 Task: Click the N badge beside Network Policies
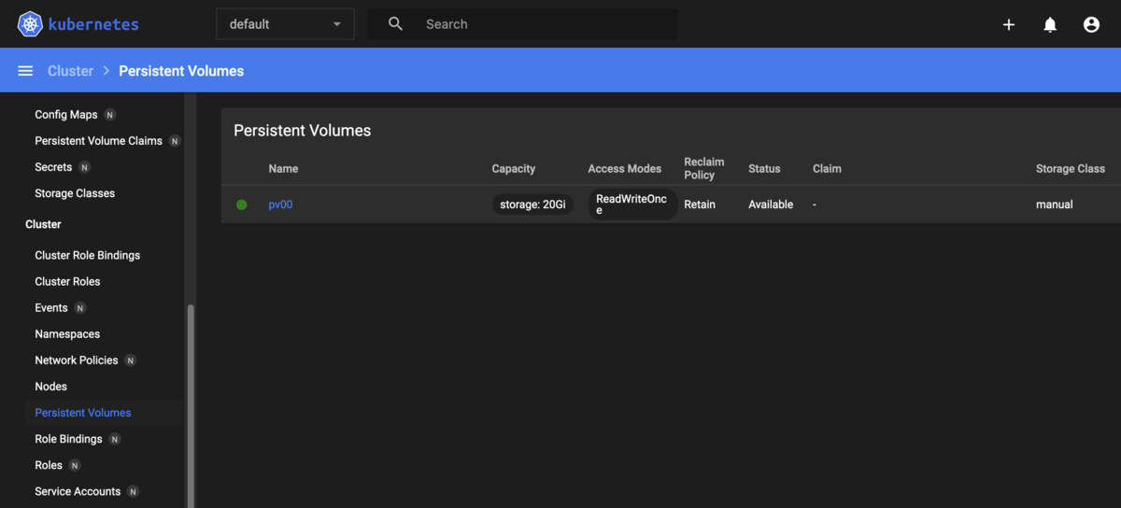click(x=130, y=360)
